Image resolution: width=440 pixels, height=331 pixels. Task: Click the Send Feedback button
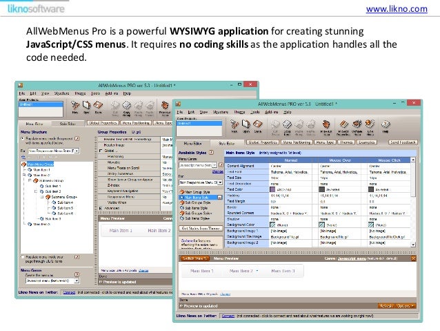[403, 142]
